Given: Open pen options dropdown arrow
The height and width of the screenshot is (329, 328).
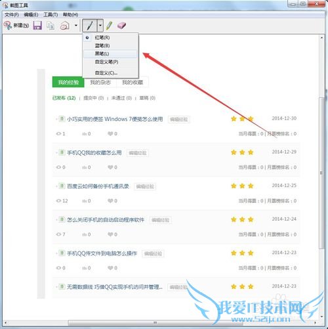Looking at the screenshot, I should pyautogui.click(x=100, y=26).
